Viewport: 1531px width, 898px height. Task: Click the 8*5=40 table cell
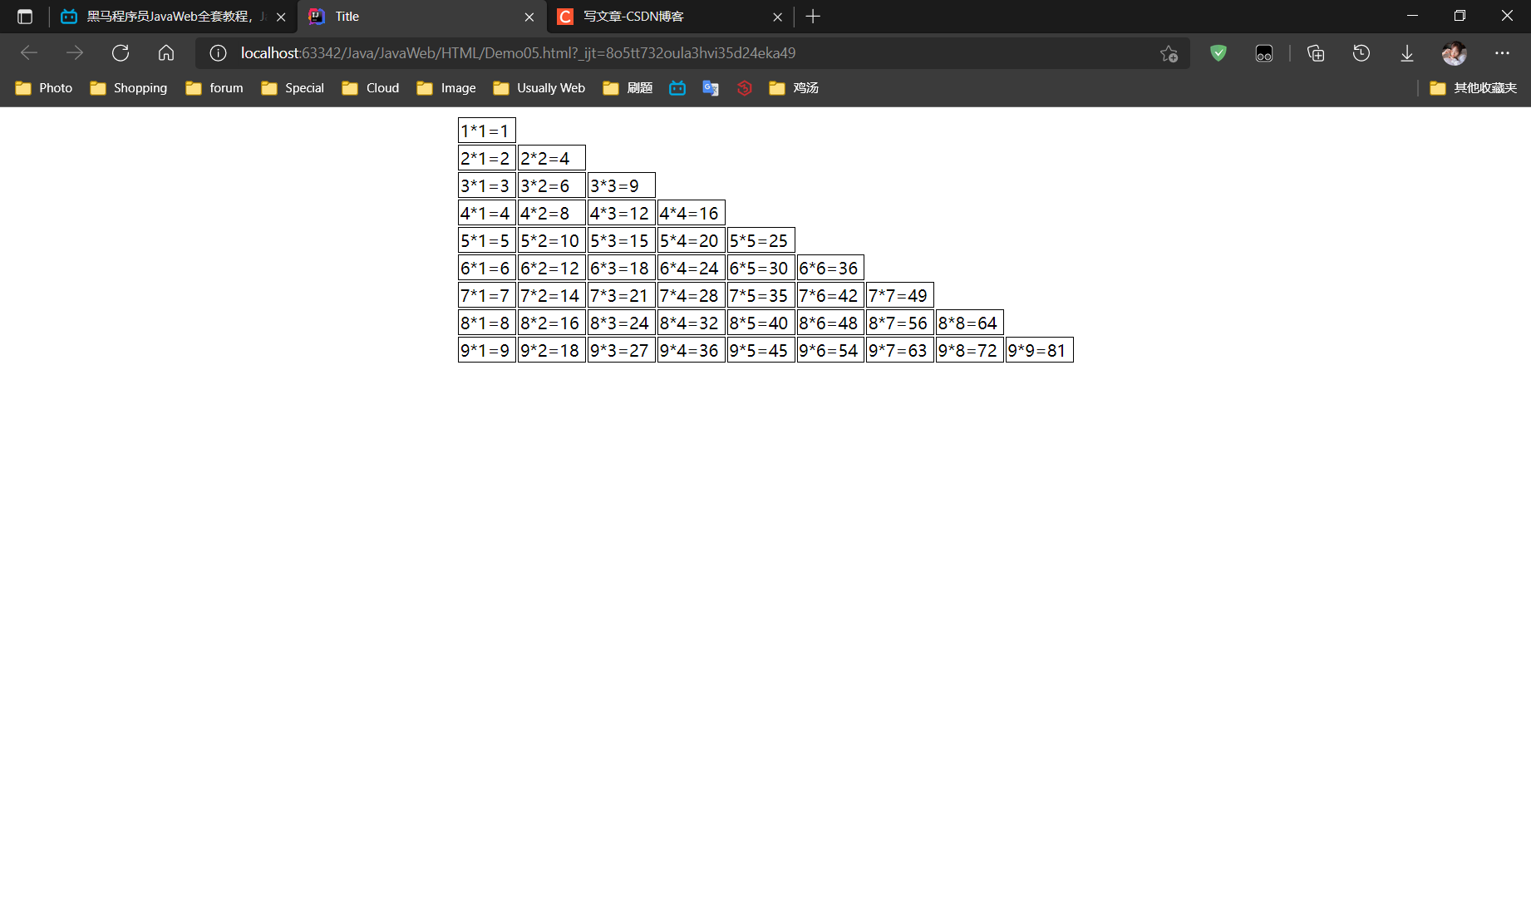point(761,323)
